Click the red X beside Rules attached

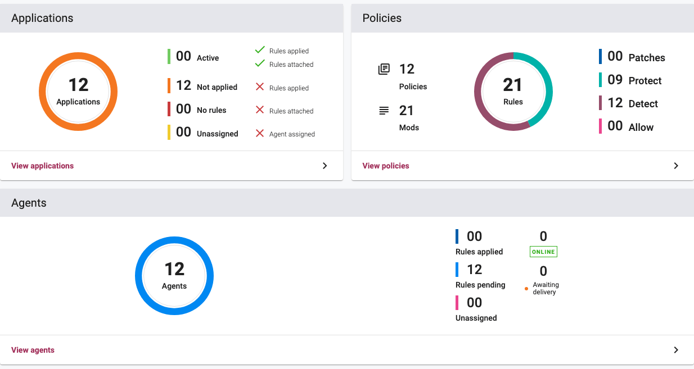[260, 110]
